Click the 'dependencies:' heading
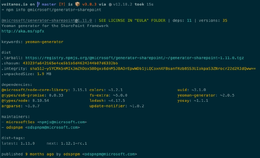The image size is (260, 158). 17,85
